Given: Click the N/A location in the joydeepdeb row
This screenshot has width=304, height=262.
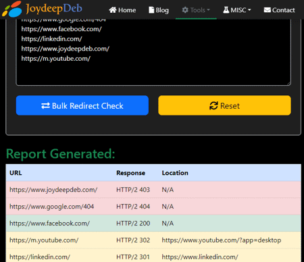Looking at the screenshot, I should tap(168, 190).
